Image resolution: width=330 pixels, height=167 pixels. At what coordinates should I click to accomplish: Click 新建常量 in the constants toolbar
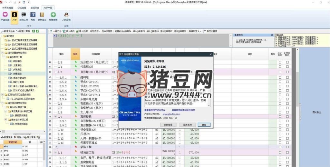tap(6, 137)
